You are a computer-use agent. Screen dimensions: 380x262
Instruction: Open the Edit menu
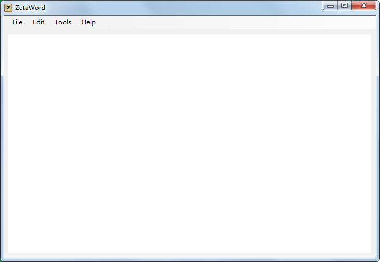39,22
